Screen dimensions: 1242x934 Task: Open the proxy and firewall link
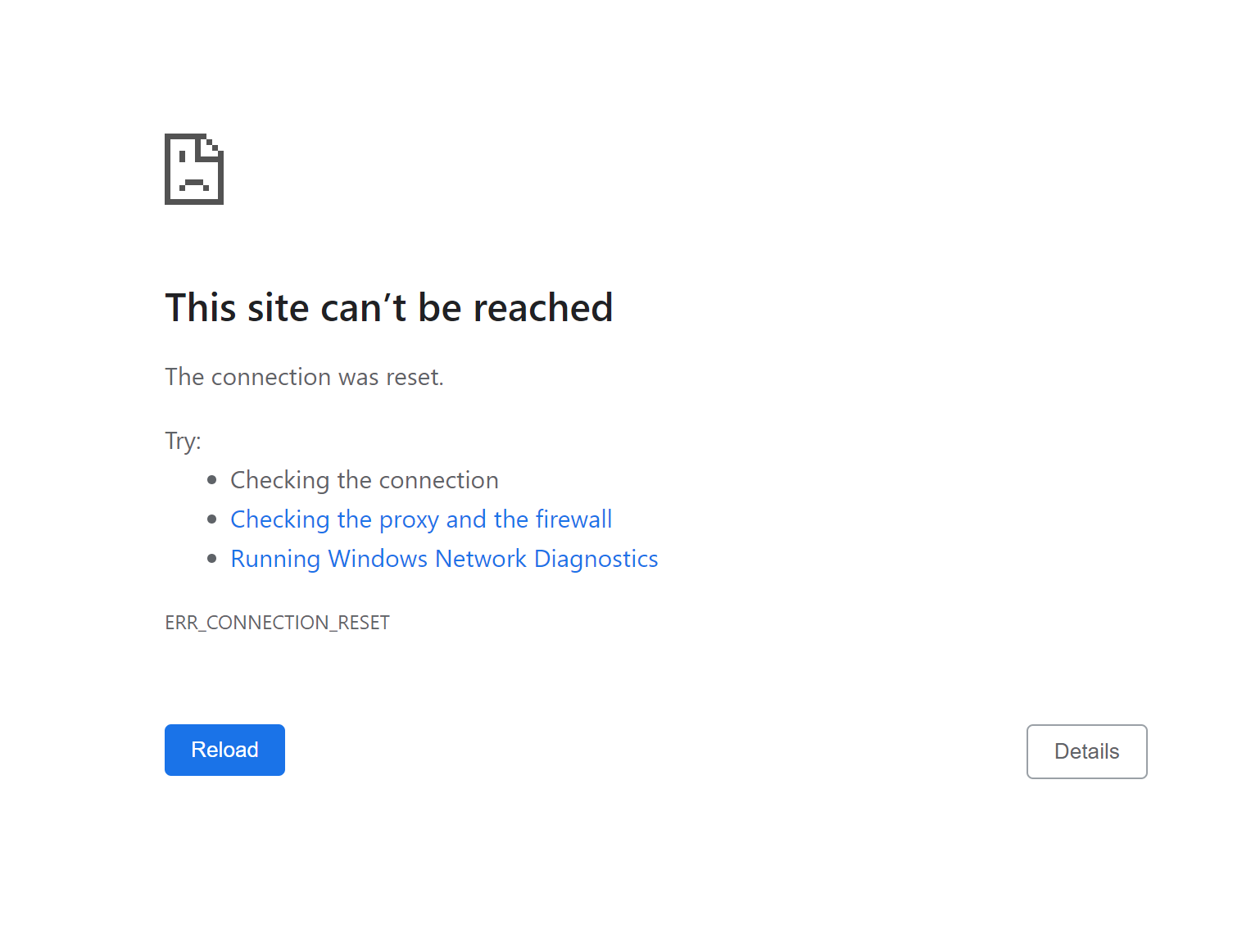(x=421, y=519)
